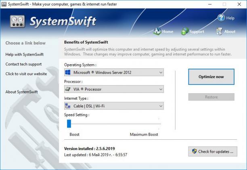Click the Speed Setting label
Image resolution: width=247 pixels, height=170 pixels.
(77, 115)
